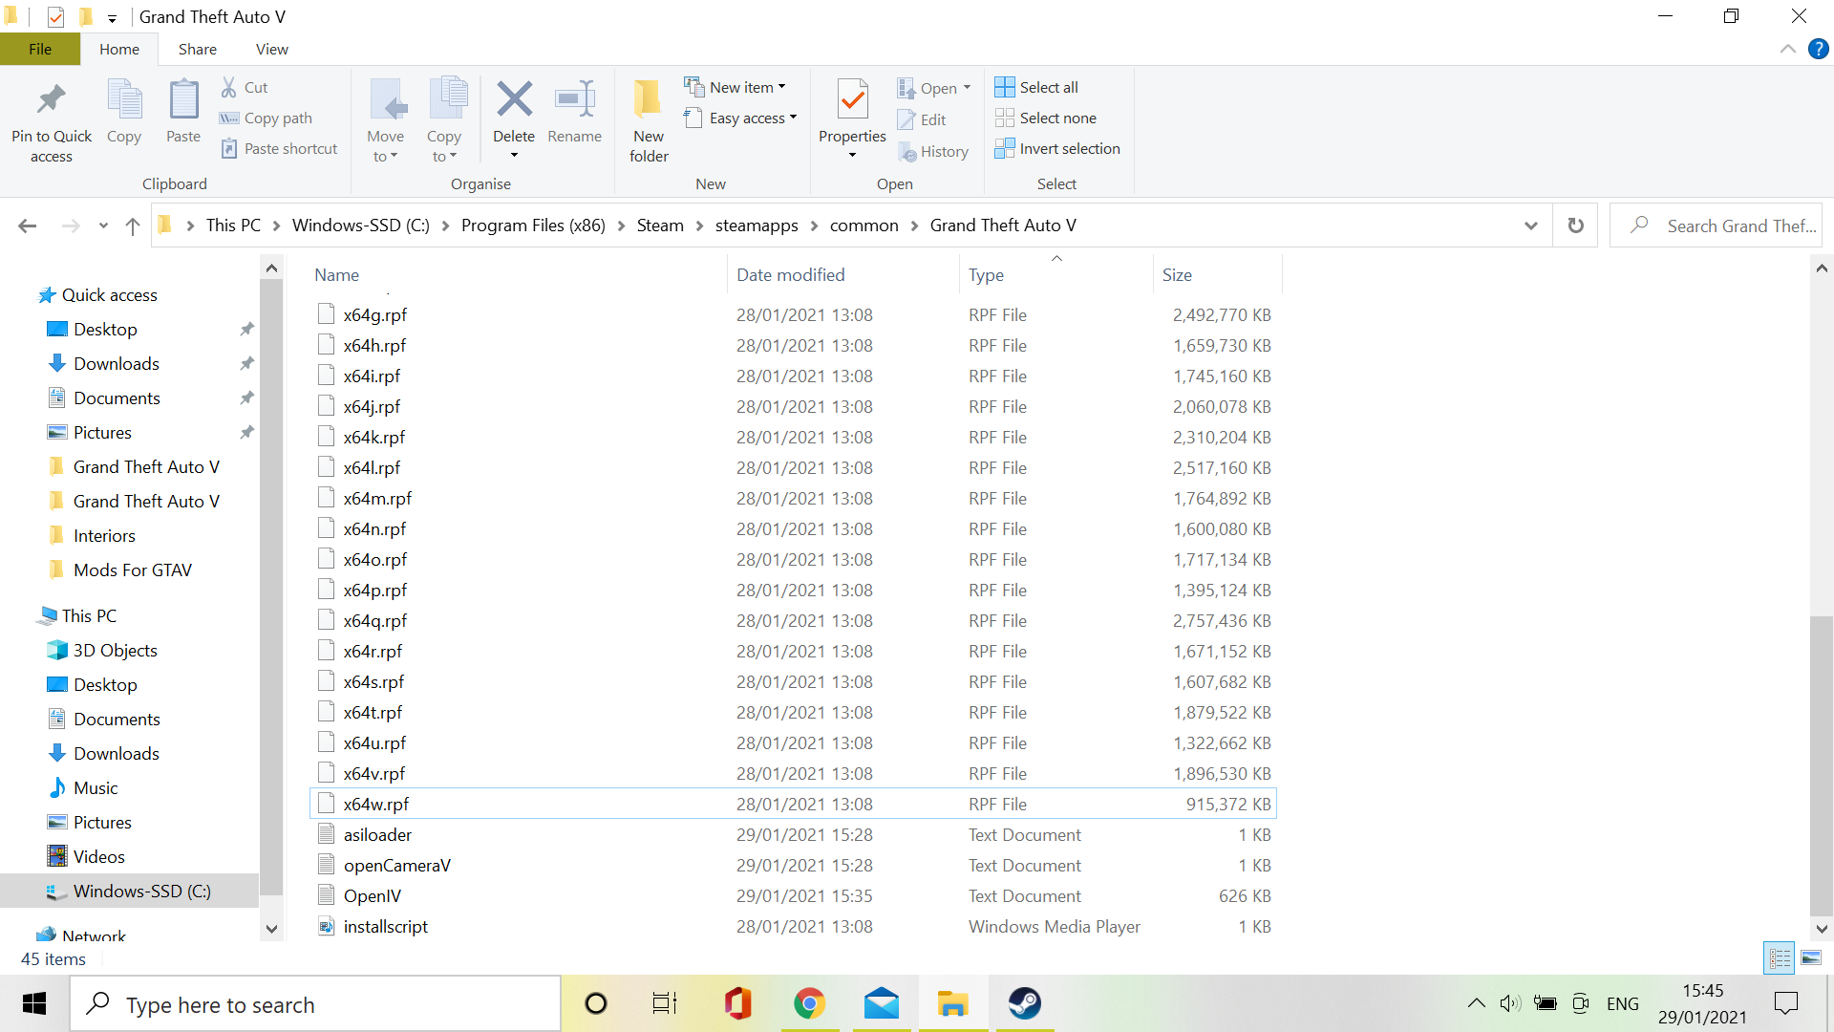Click Pin to Quick access icon

(52, 100)
